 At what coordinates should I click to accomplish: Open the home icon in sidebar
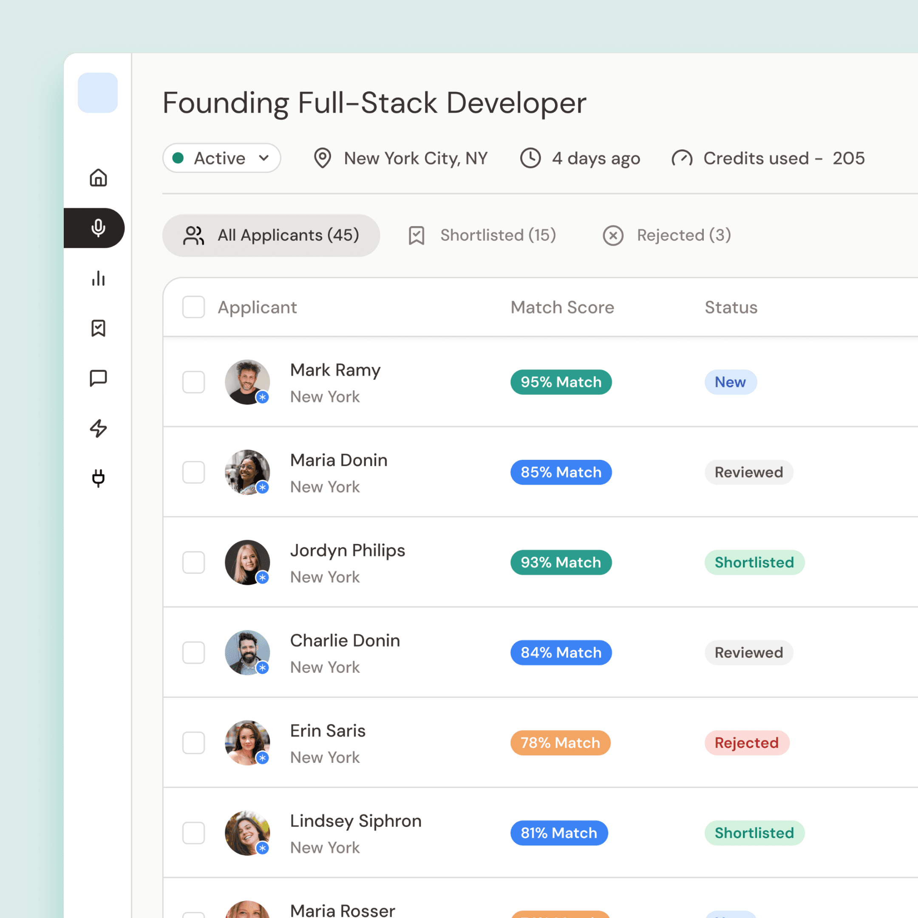coord(98,178)
